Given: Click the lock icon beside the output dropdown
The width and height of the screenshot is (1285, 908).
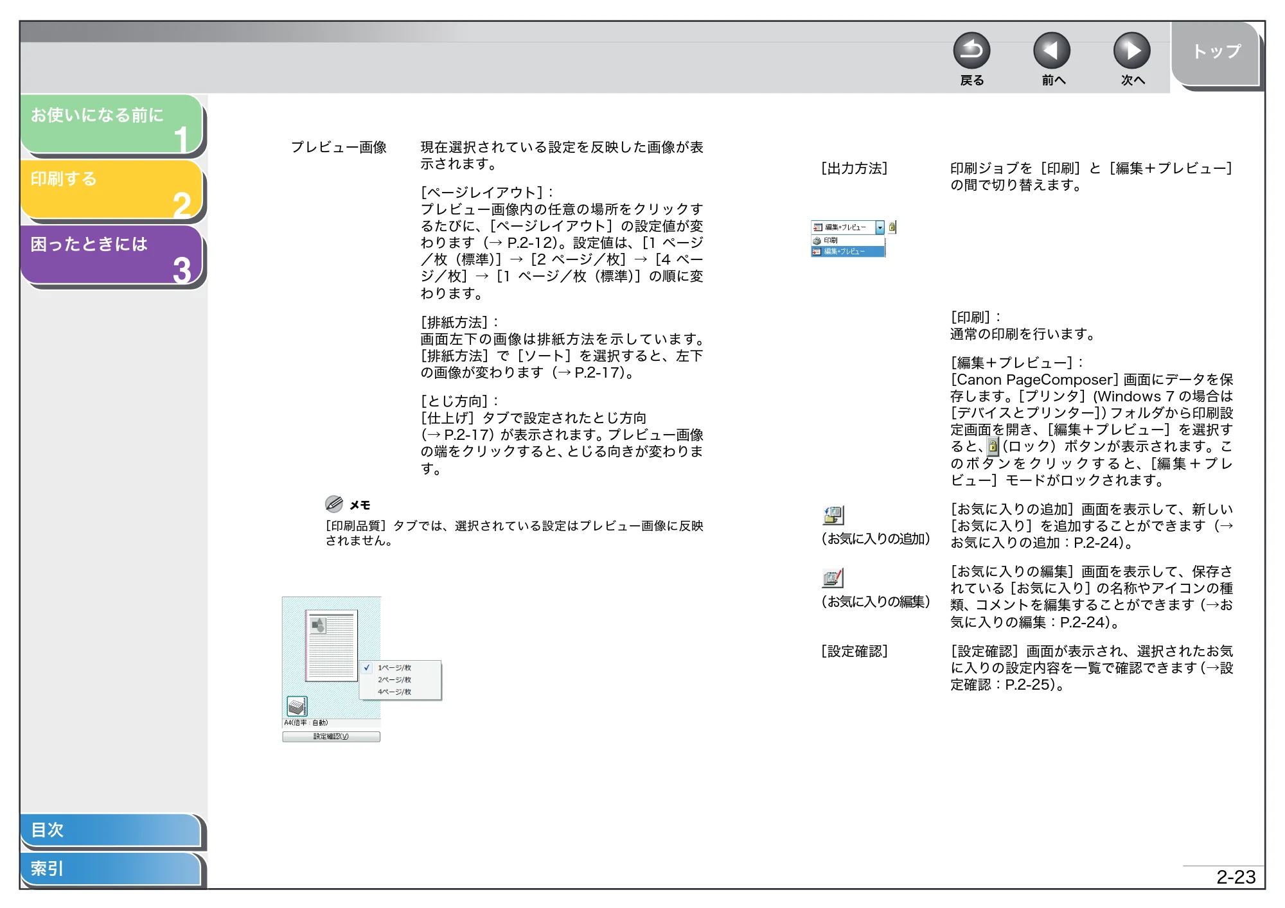Looking at the screenshot, I should tap(892, 227).
